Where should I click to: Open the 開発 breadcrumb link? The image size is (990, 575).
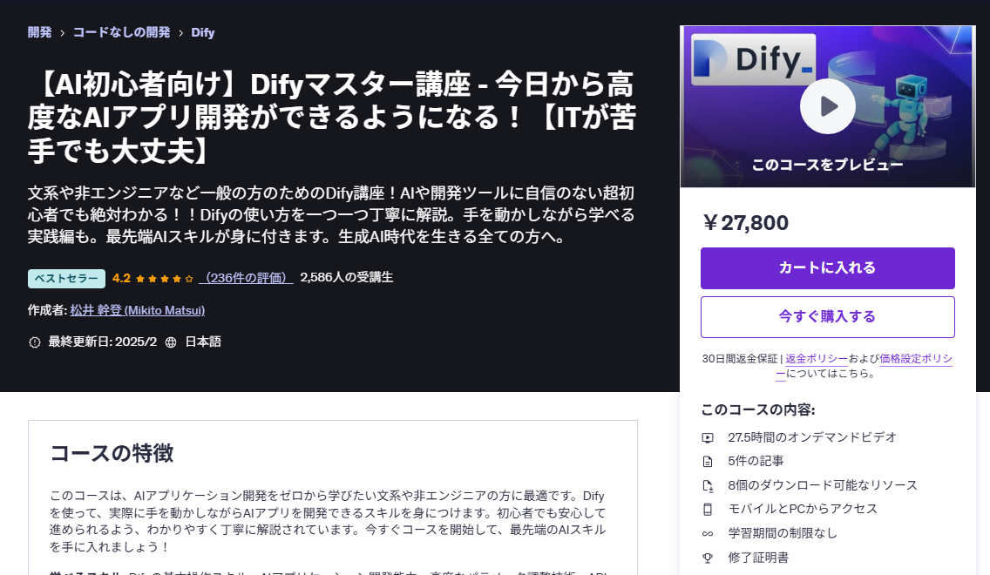point(40,32)
